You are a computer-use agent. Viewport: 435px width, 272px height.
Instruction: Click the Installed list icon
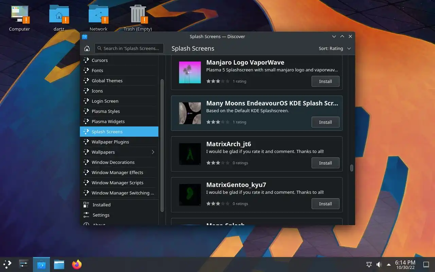point(86,205)
